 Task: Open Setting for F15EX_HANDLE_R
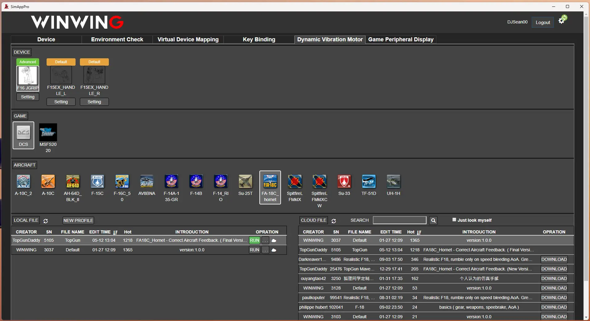(x=94, y=102)
